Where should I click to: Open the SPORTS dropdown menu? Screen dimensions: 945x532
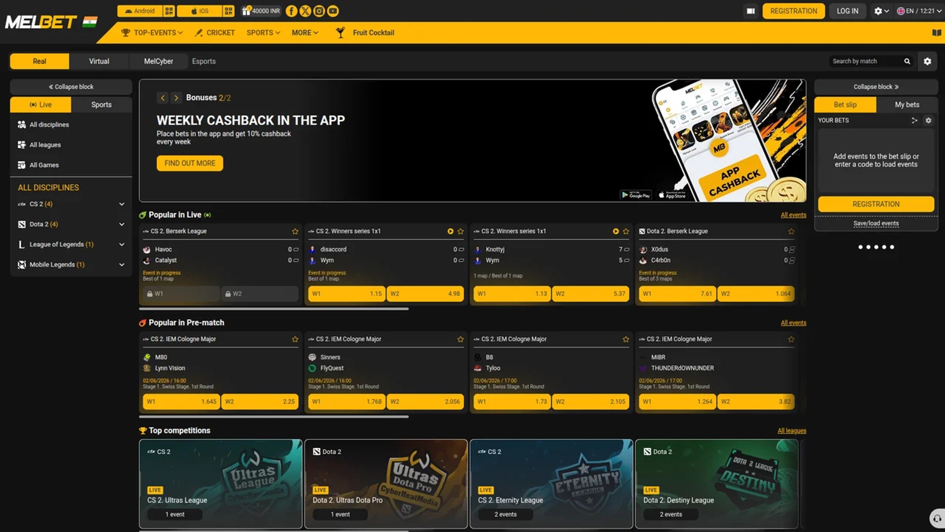263,33
